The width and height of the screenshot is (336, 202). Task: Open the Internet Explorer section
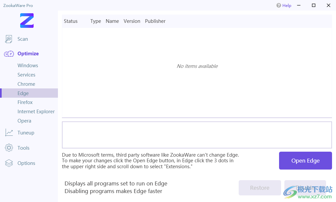36,112
